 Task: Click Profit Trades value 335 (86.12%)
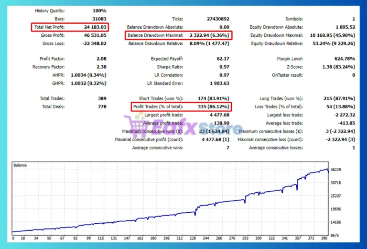[214, 106]
